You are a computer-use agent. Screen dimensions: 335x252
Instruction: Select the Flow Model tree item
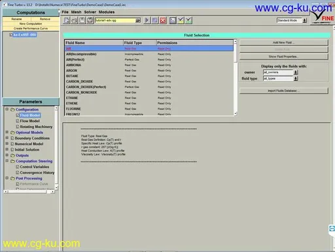pyautogui.click(x=29, y=121)
